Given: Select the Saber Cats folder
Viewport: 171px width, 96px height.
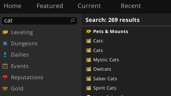Looking at the screenshot, I should 126,79.
